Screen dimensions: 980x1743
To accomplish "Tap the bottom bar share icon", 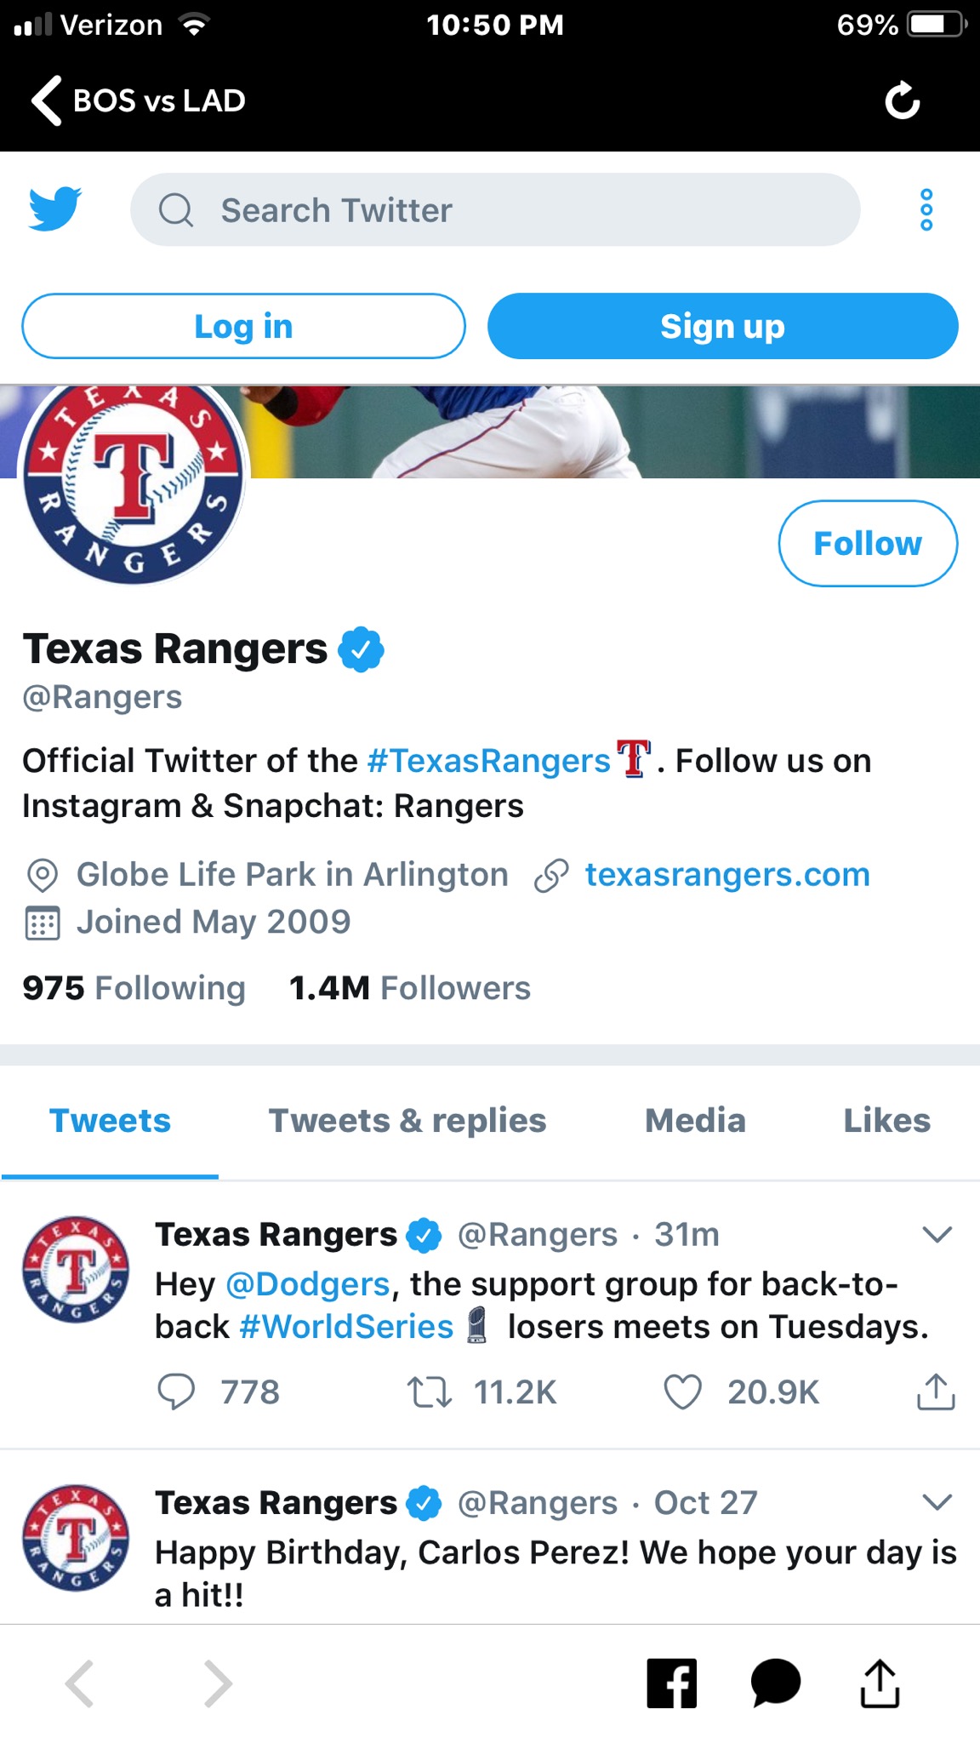I will point(880,1683).
